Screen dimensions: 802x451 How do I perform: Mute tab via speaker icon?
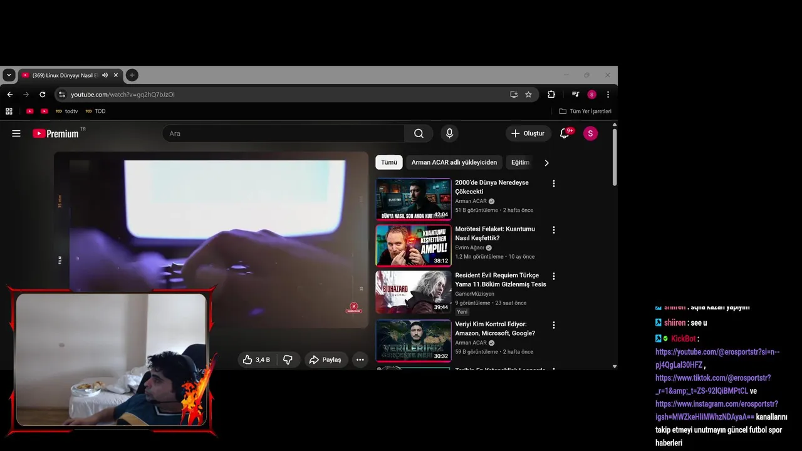(x=105, y=75)
